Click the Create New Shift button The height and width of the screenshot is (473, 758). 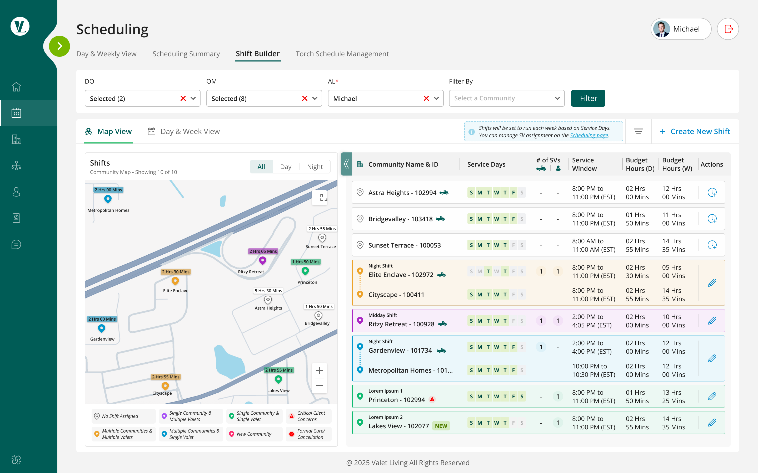click(x=695, y=131)
